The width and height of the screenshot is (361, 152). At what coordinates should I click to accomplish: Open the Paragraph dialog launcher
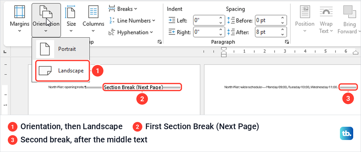tap(287, 42)
